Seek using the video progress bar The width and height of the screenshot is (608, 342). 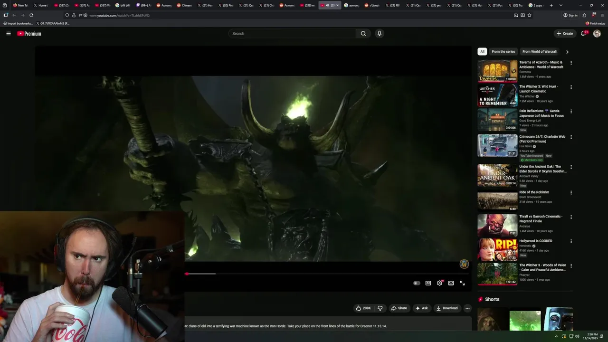tap(328, 274)
